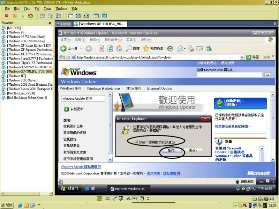
Task: Click the IE Messenger icon
Action: coord(209,48)
